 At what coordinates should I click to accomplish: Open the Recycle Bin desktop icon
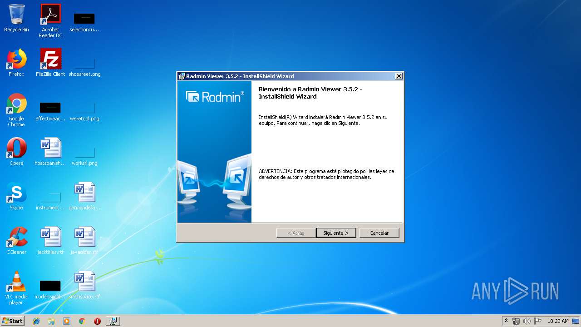pos(16,18)
